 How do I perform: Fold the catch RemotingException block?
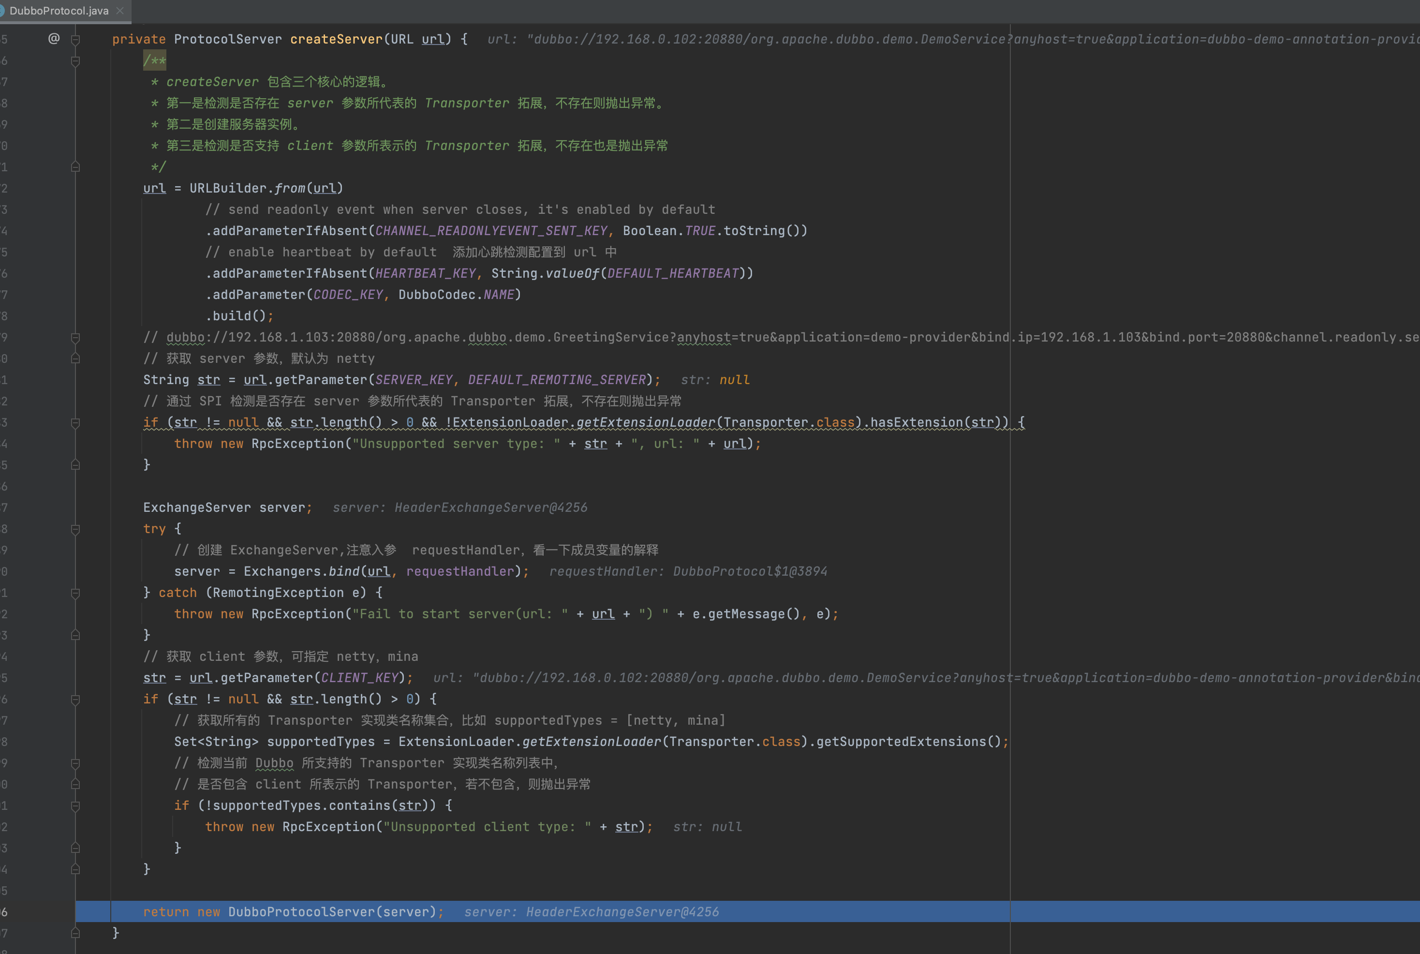point(75,593)
